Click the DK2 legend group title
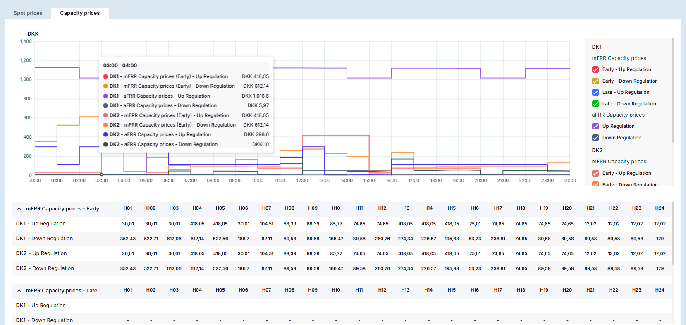686x325 pixels. (597, 151)
